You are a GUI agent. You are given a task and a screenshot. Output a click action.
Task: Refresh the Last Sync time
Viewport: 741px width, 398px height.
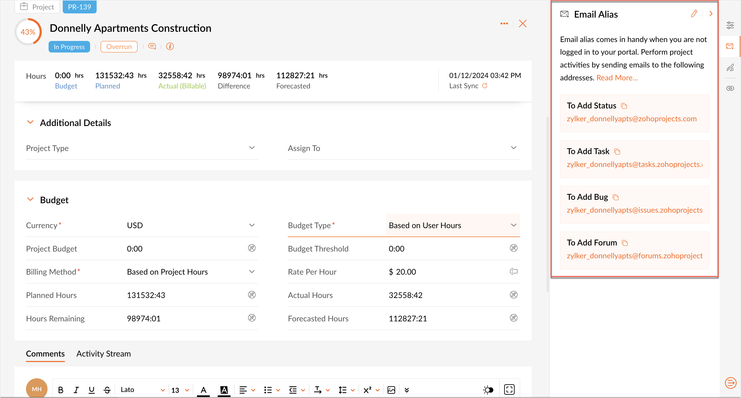[x=485, y=86]
